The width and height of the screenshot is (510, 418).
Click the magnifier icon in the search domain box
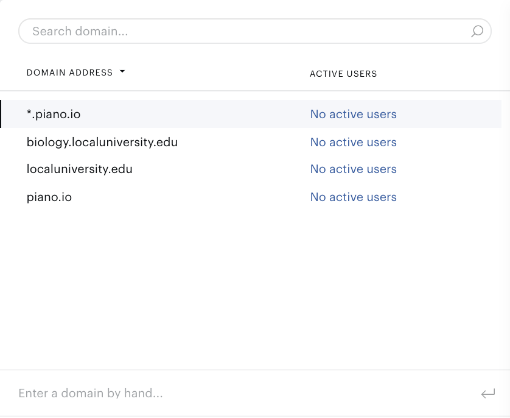477,32
